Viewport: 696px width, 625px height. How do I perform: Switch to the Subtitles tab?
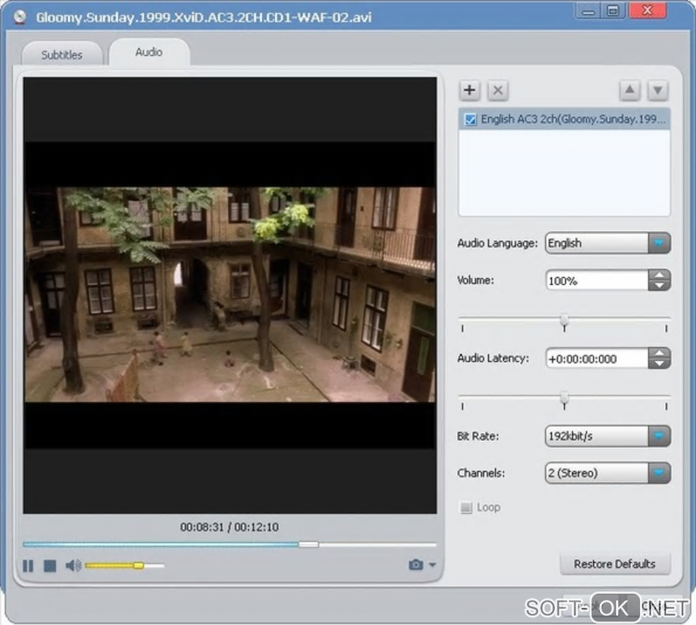coord(62,55)
